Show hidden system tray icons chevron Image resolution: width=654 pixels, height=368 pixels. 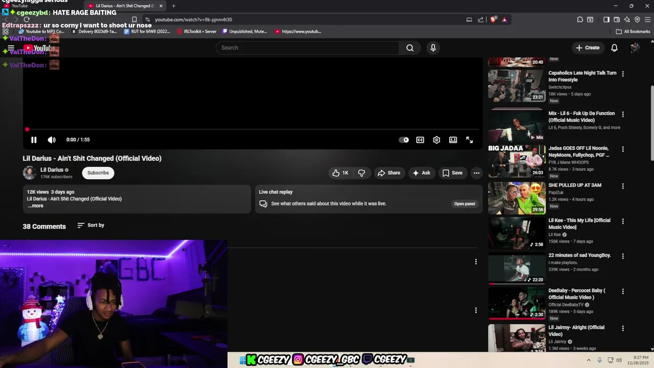click(x=589, y=360)
